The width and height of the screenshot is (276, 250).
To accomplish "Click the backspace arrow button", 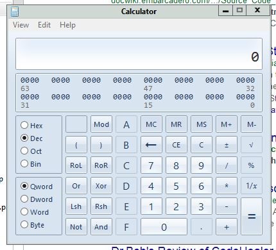I will pos(151,145).
